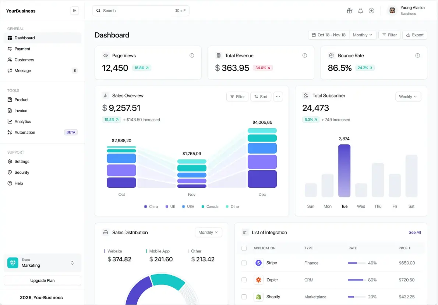Click the plus circle icon to add new
438x305 pixels.
pos(371,11)
